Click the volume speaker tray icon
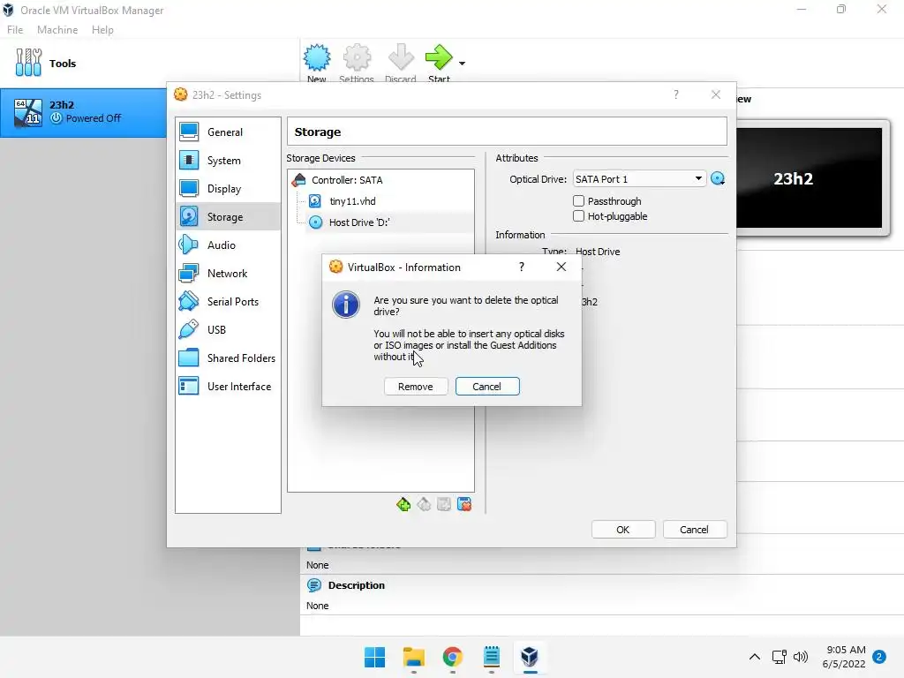 pos(800,657)
